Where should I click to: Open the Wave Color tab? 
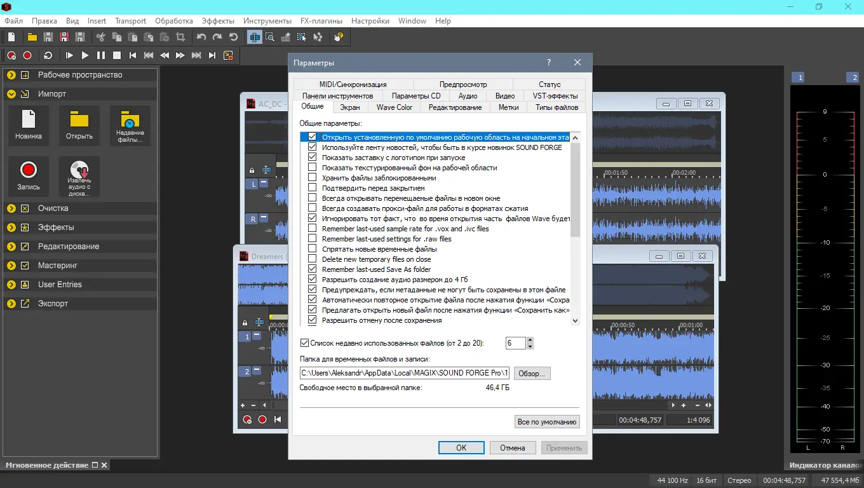(394, 107)
